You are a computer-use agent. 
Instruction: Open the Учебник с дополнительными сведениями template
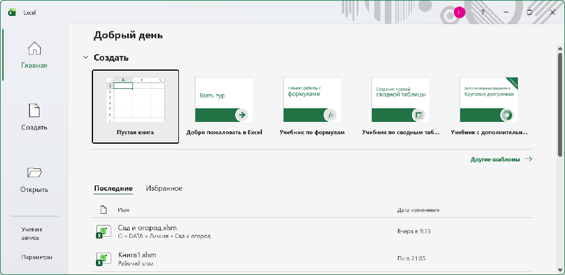coord(489,107)
